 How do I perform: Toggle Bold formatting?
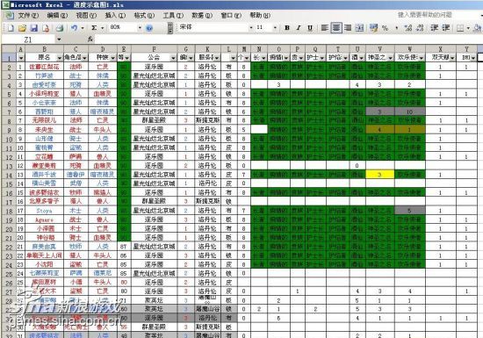click(287, 28)
